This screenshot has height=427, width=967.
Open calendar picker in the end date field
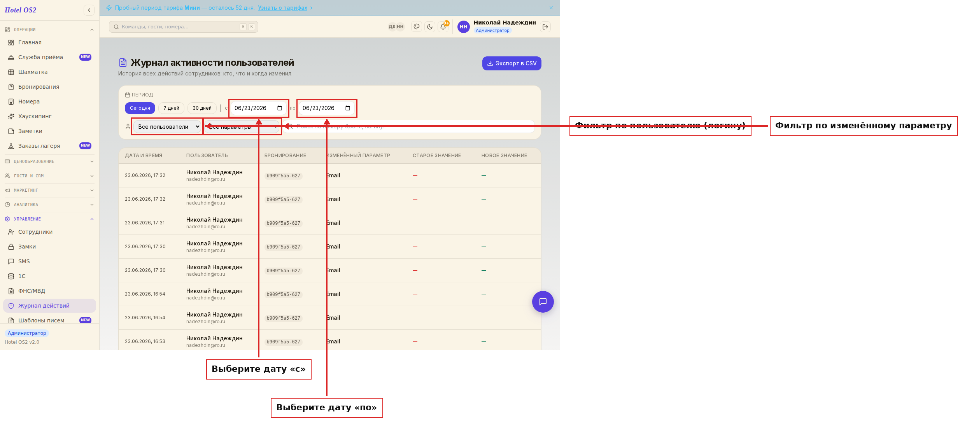coord(348,108)
